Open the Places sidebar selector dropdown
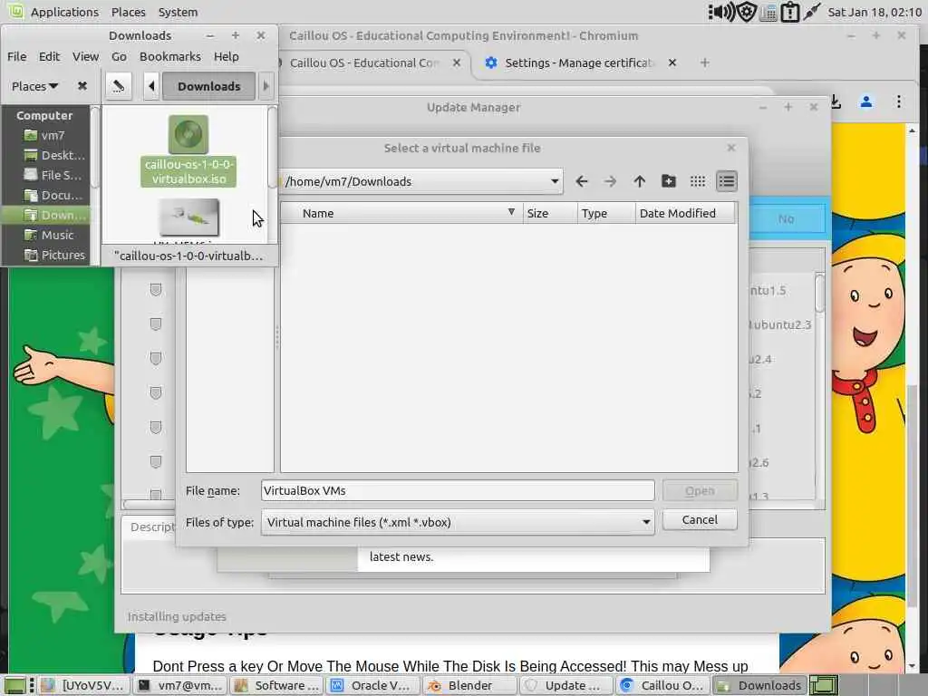 click(35, 86)
